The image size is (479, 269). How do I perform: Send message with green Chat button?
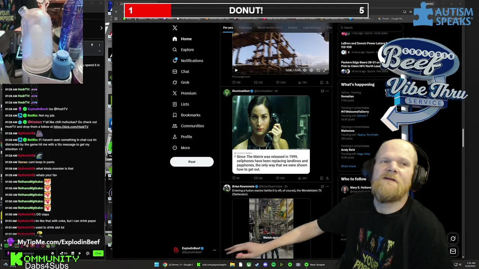[98, 253]
